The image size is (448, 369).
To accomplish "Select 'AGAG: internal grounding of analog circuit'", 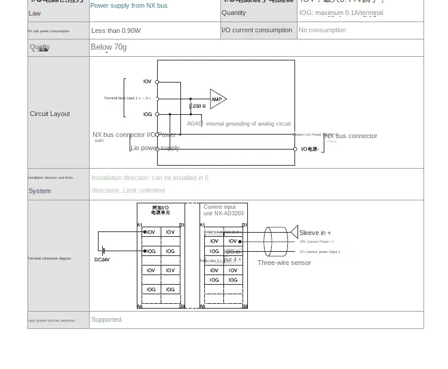I will (238, 124).
